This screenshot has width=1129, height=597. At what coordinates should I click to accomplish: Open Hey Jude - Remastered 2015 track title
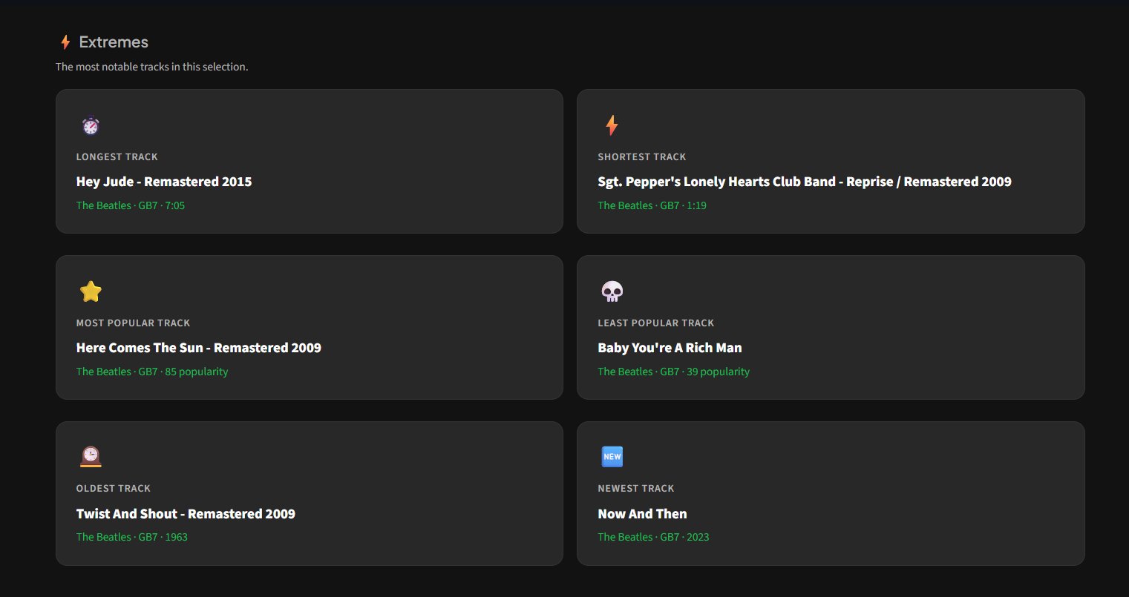pyautogui.click(x=164, y=182)
